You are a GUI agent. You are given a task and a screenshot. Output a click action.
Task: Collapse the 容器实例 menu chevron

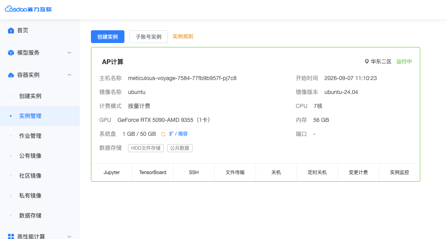click(x=69, y=75)
